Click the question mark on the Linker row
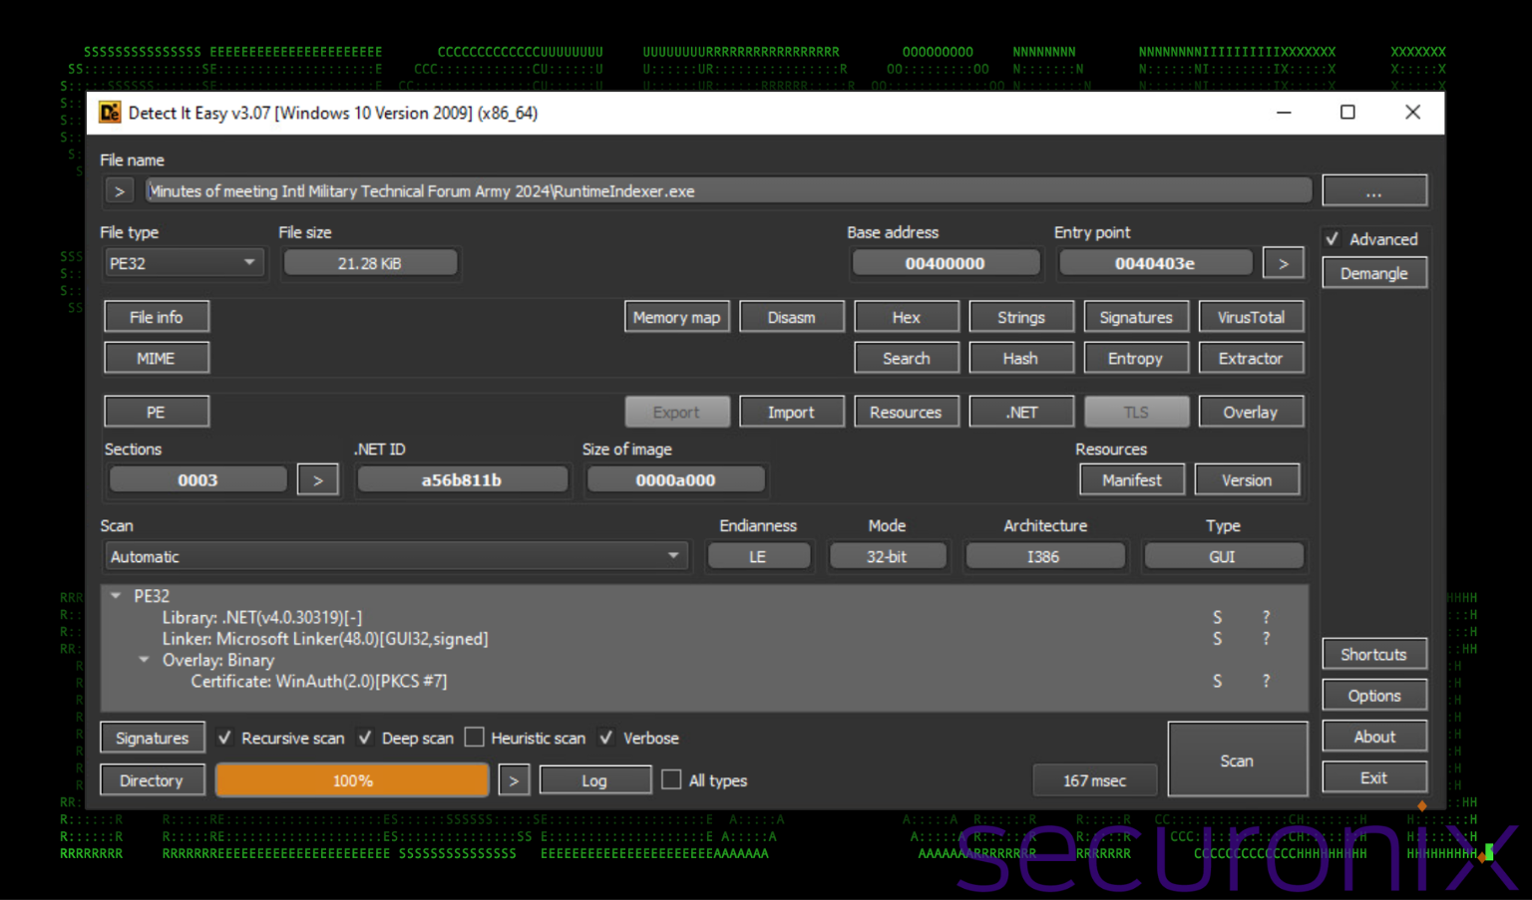The image size is (1532, 900). 1266,639
